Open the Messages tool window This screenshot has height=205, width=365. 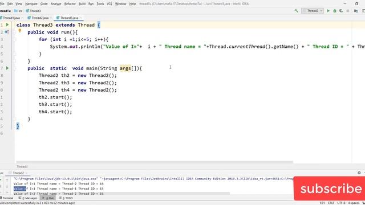point(28,198)
